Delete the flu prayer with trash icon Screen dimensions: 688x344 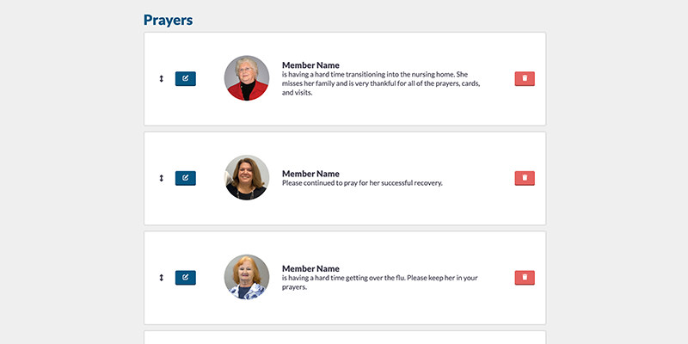coord(525,278)
